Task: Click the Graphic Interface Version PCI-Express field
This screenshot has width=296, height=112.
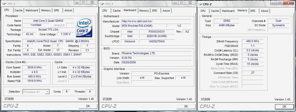Action: [161, 73]
